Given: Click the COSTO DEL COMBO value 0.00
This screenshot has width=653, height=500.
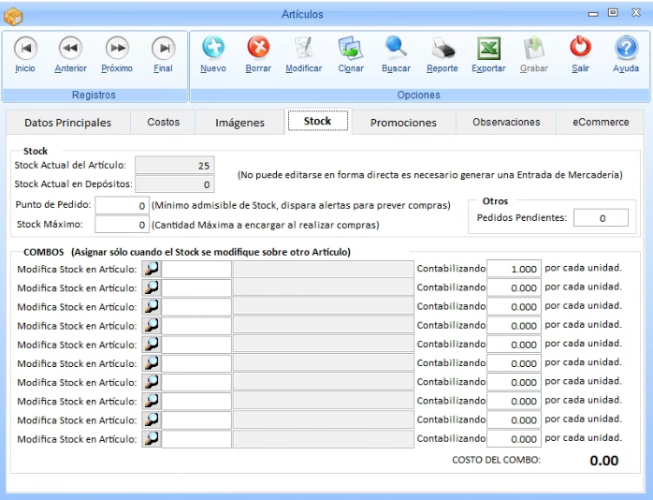Looking at the screenshot, I should pos(603,461).
